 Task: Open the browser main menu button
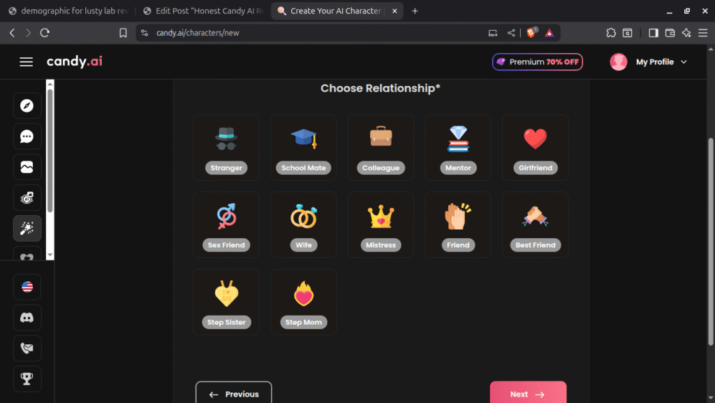click(x=702, y=33)
